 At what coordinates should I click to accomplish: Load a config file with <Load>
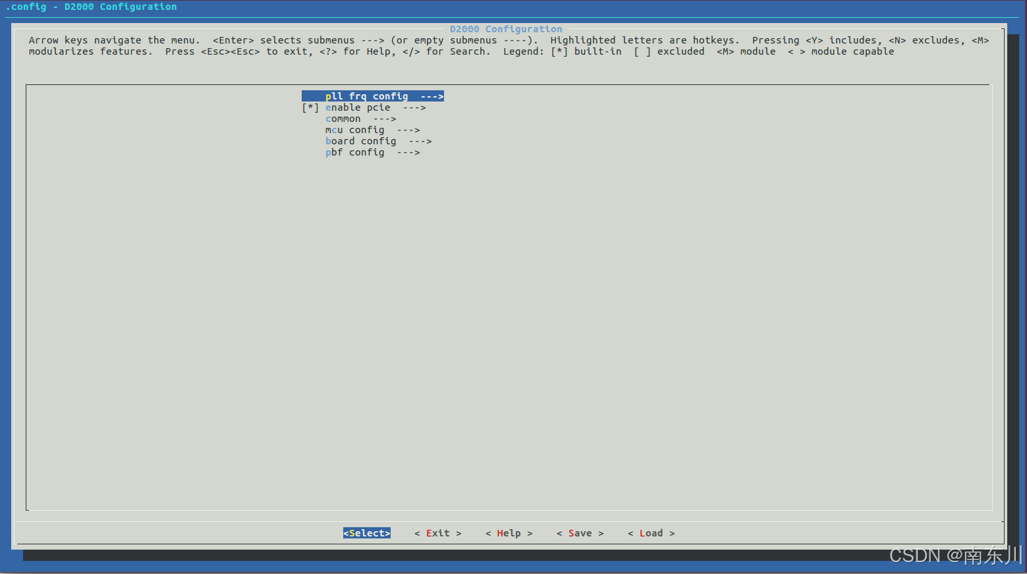click(650, 532)
